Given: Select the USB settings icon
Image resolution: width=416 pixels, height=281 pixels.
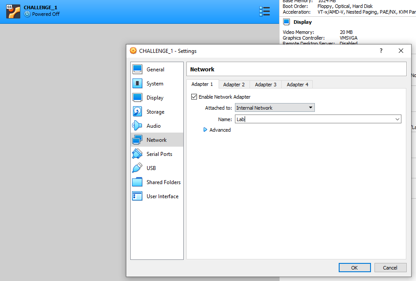Looking at the screenshot, I should click(137, 168).
